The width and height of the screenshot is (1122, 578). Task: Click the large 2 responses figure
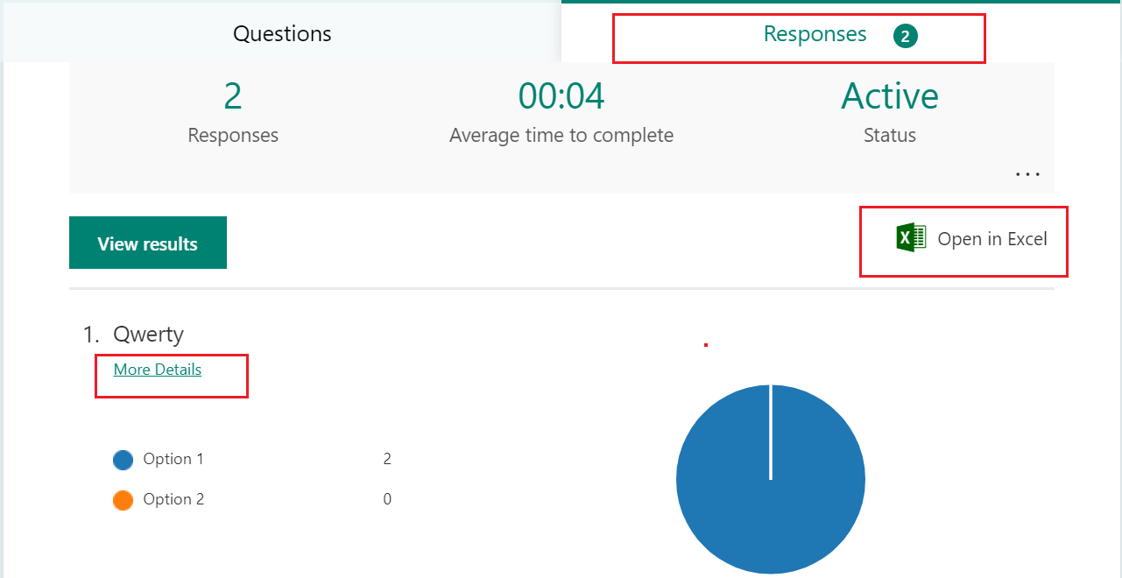pyautogui.click(x=233, y=95)
